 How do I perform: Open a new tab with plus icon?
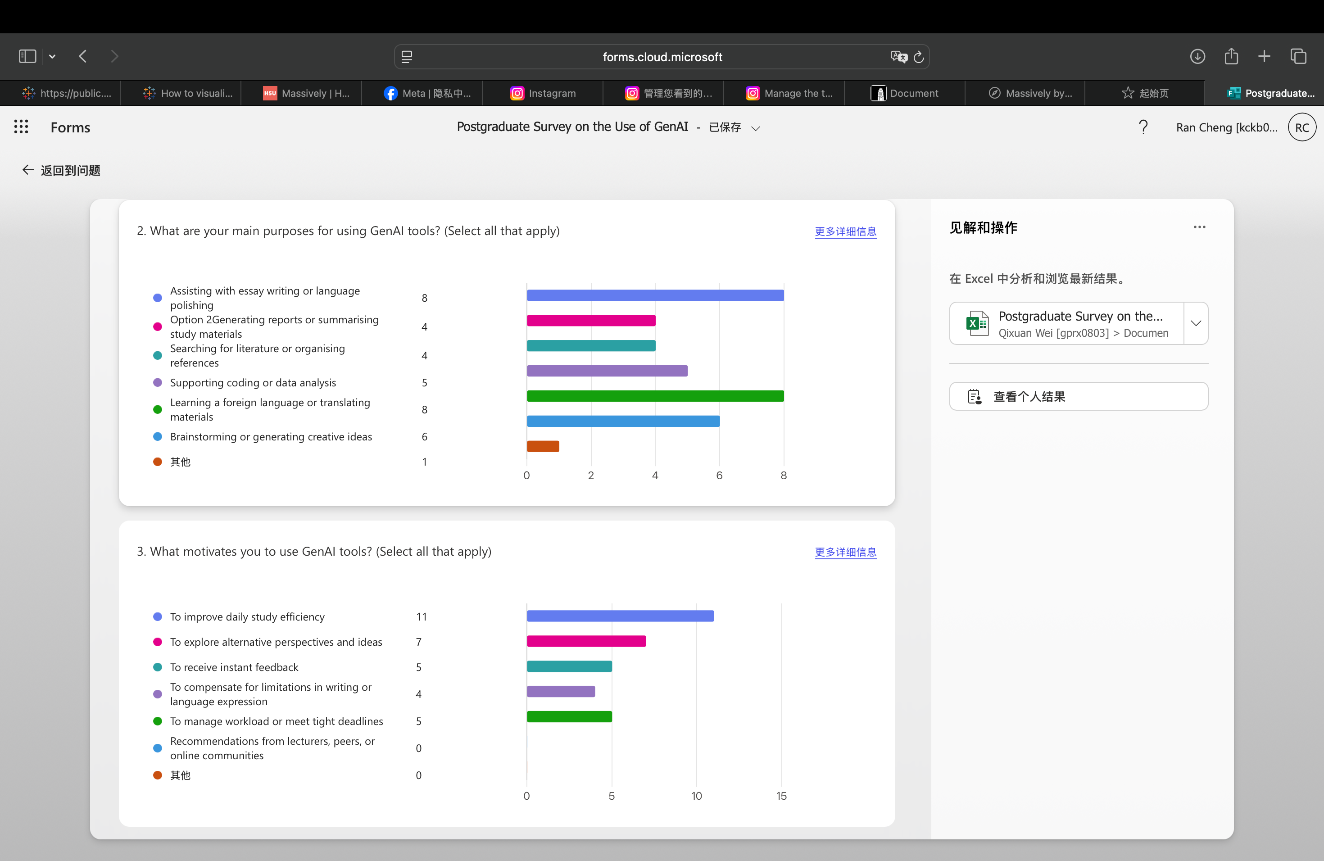point(1264,56)
